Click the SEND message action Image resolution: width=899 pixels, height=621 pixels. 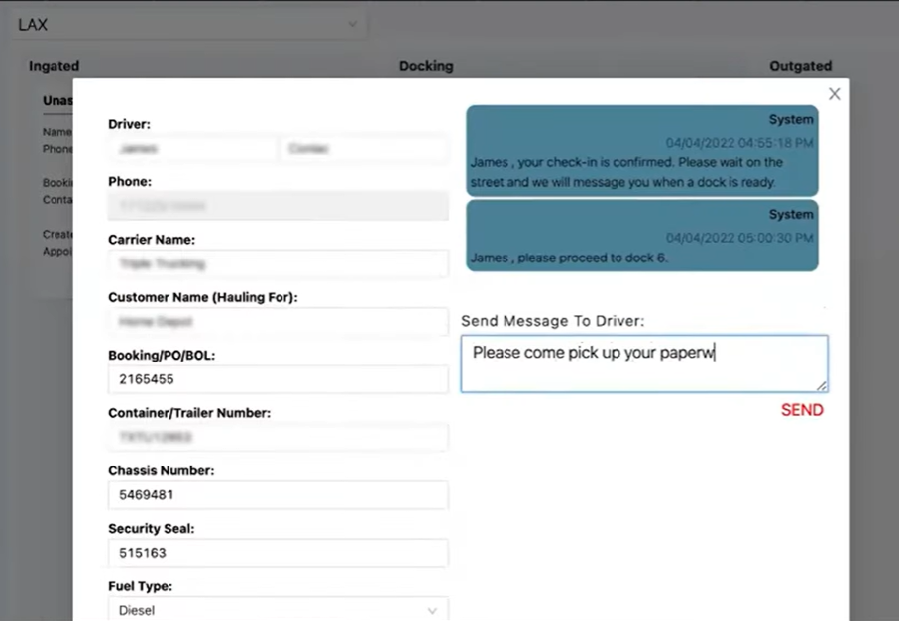pyautogui.click(x=801, y=409)
